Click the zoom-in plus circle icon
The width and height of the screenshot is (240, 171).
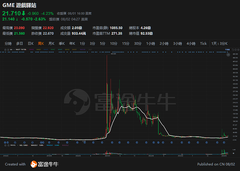point(238,50)
